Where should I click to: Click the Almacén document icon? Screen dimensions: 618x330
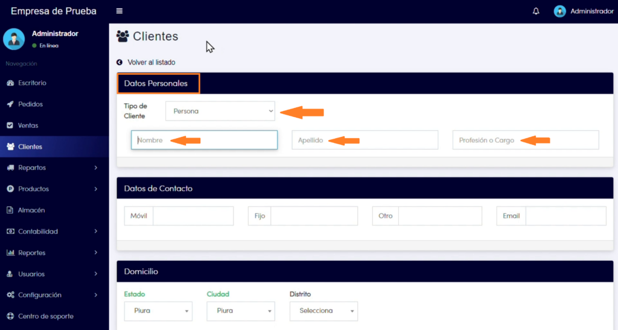coord(10,211)
